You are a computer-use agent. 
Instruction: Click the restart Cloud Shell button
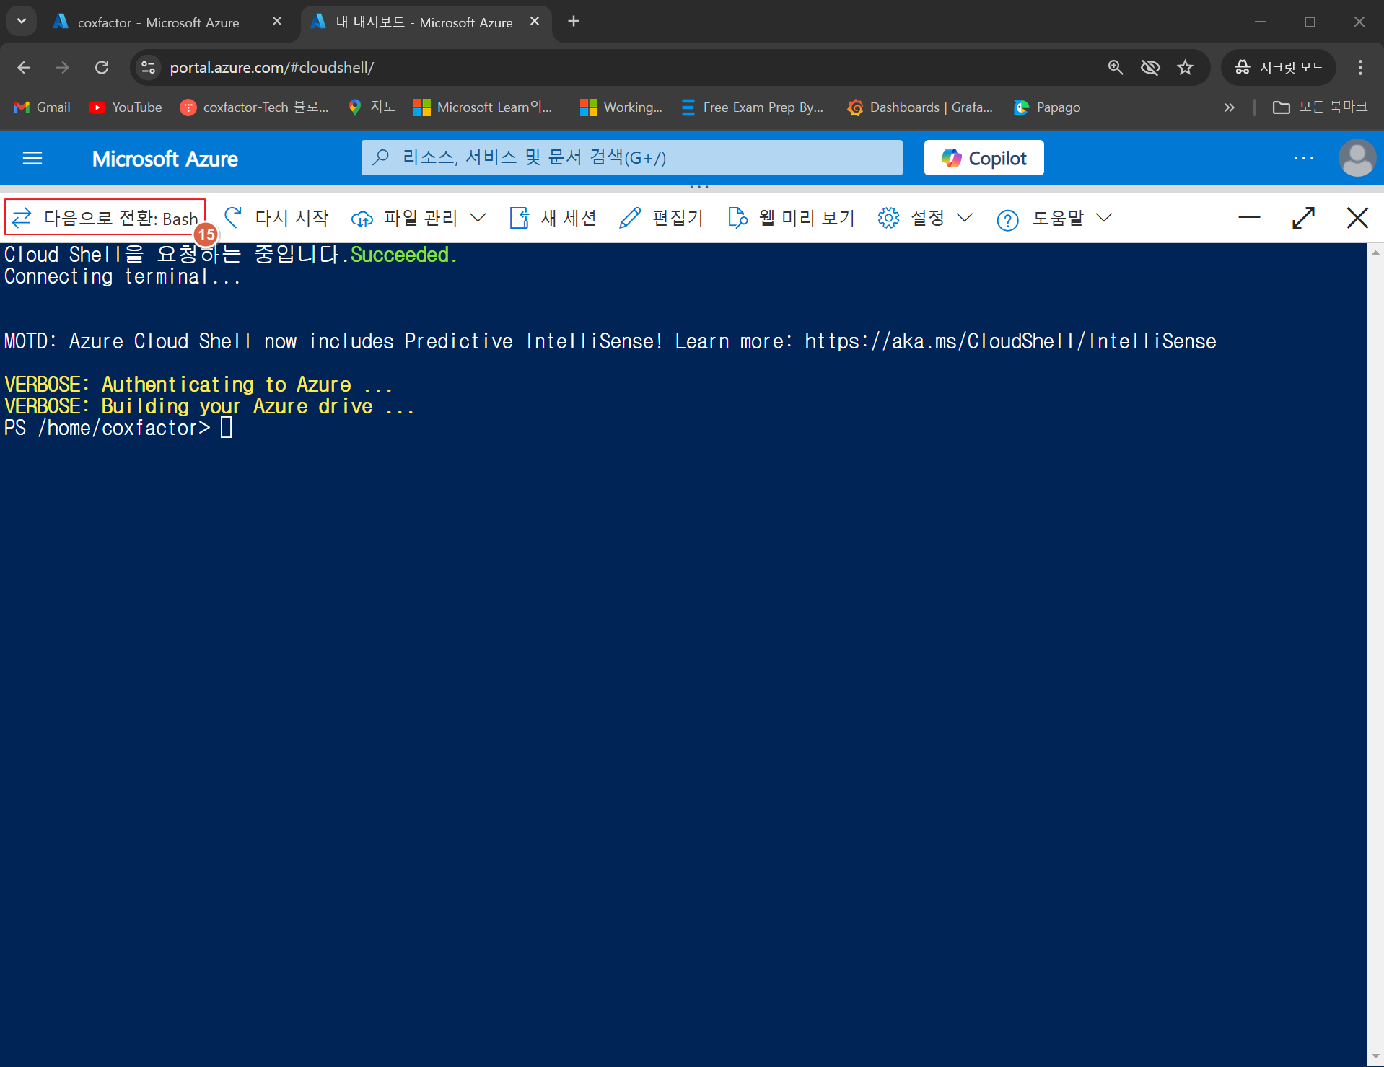click(276, 217)
